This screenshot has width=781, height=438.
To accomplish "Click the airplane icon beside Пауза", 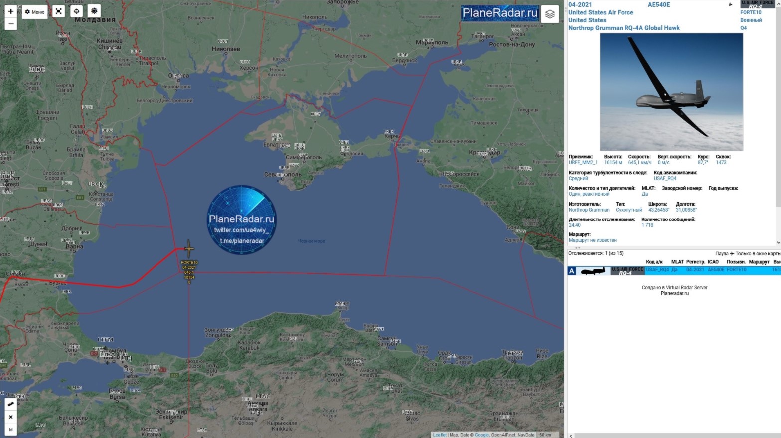I will pos(732,254).
